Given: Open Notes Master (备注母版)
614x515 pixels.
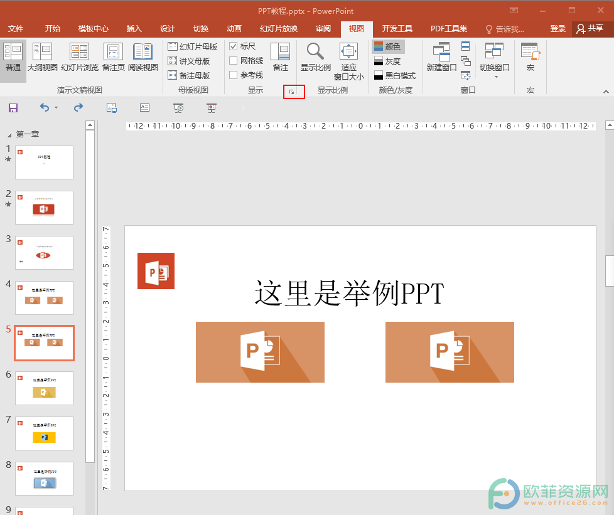Looking at the screenshot, I should [x=189, y=75].
